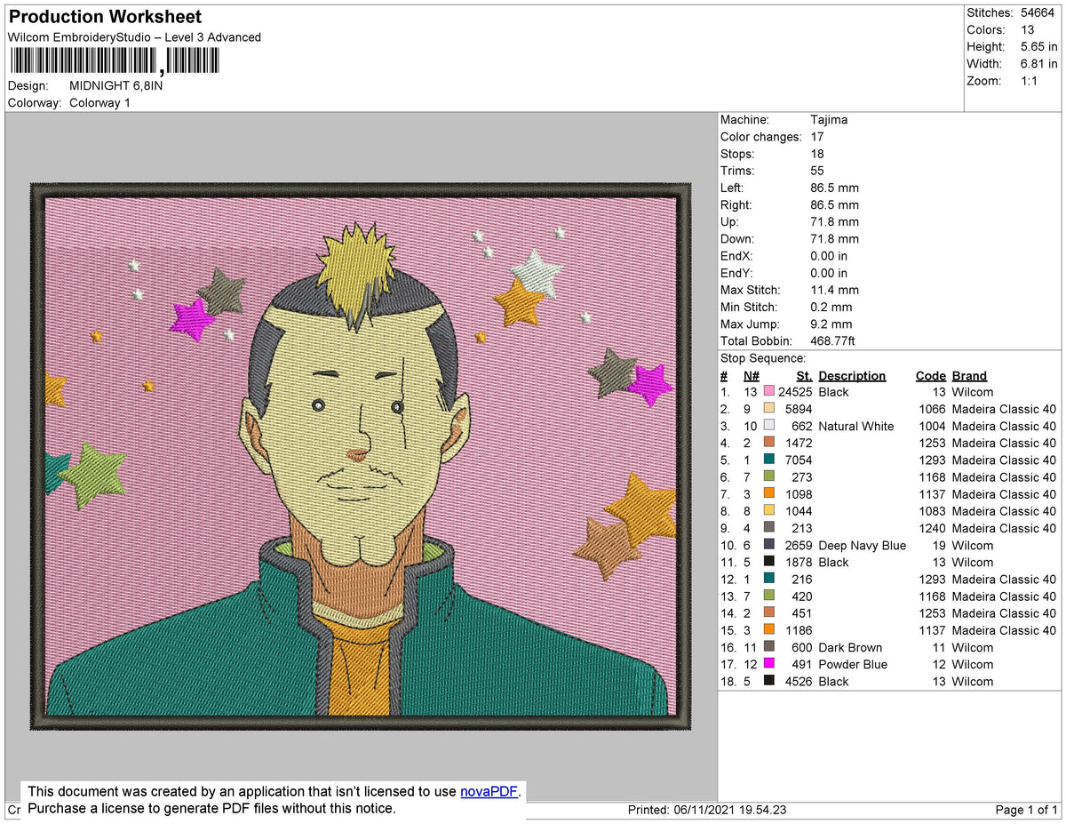Screen dimensions: 1066x824
Task: Select the Min Stitch value 0.2 mm
Action: click(x=831, y=307)
